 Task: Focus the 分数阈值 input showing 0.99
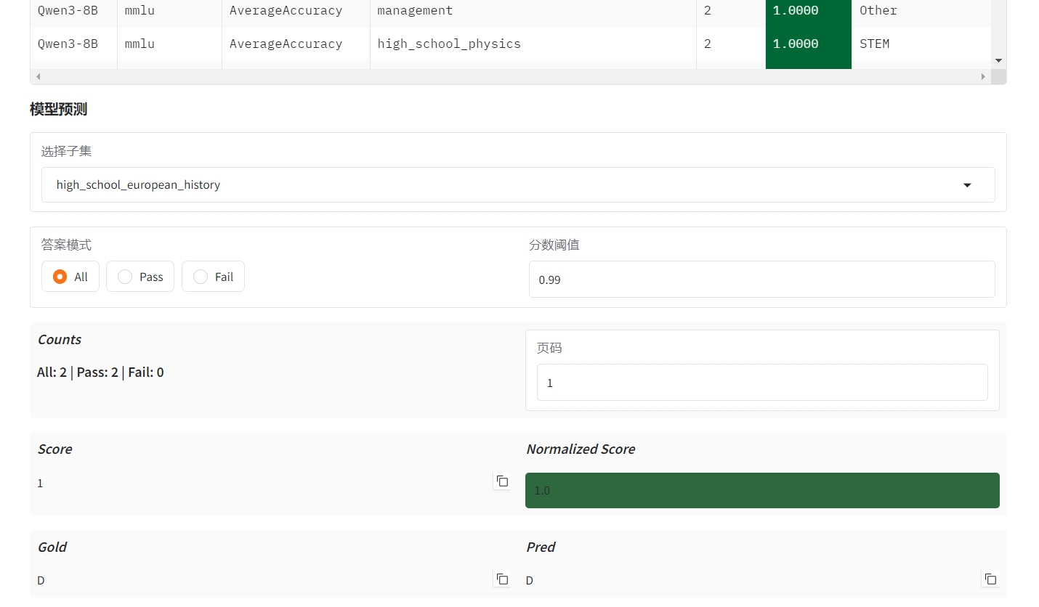[x=761, y=280]
